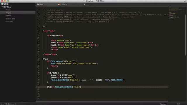Screen dimensions: 187x105
Task: Click the unsaved dot on file.php tab
Action: click(x=59, y=4)
